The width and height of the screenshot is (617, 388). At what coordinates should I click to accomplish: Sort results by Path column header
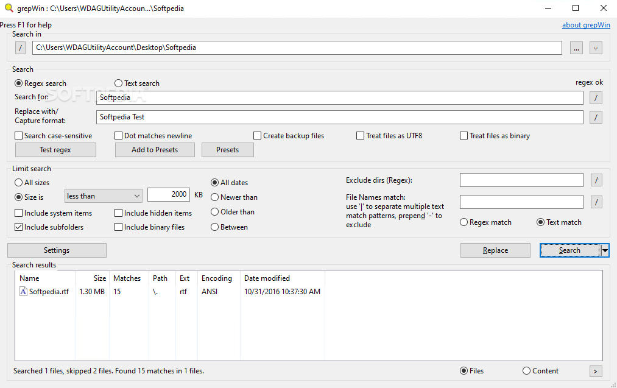[162, 278]
